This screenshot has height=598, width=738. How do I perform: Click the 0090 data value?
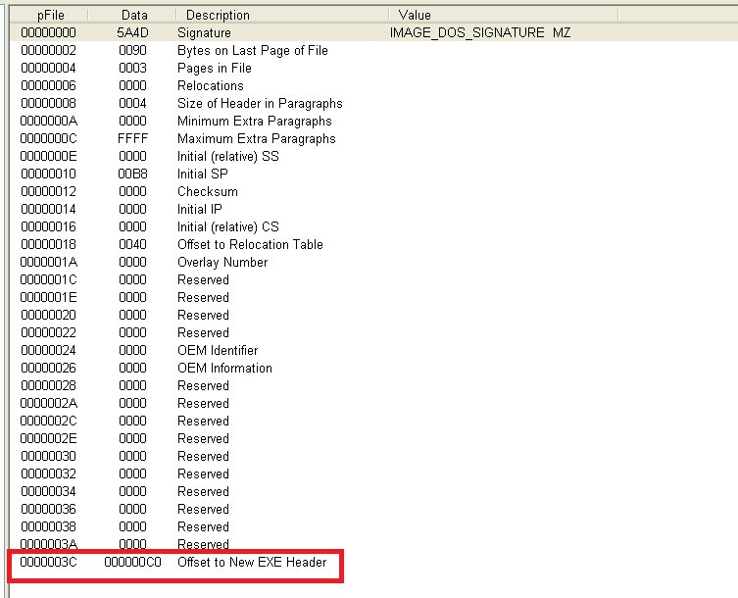[x=132, y=51]
